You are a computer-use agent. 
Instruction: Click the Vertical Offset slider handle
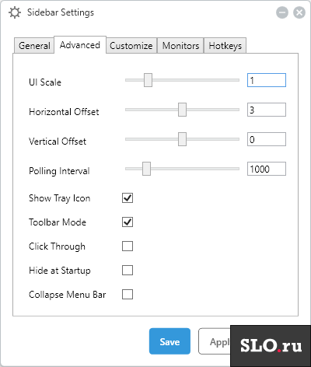pos(182,139)
